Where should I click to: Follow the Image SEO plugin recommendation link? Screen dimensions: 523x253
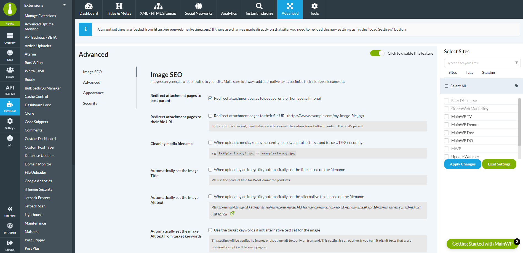click(316, 210)
